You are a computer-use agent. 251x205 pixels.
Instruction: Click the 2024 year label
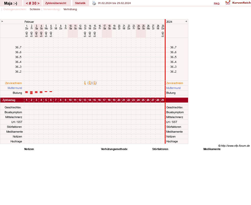click(x=169, y=22)
